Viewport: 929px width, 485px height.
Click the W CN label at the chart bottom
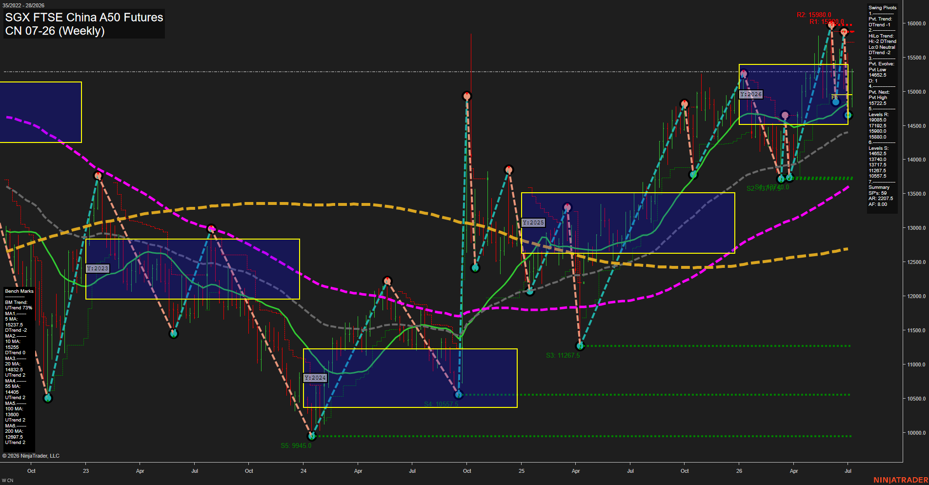pos(7,481)
